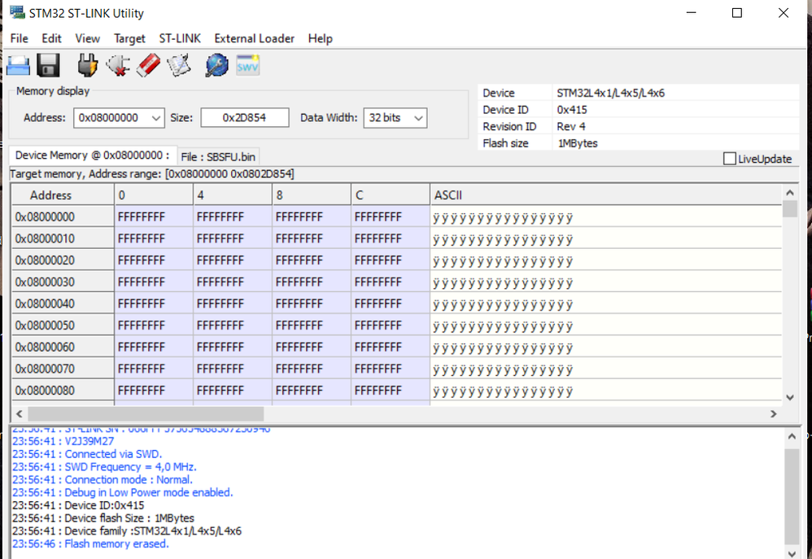Click the Flash size value 1MBytes in info panel
The image size is (812, 559).
pos(578,143)
